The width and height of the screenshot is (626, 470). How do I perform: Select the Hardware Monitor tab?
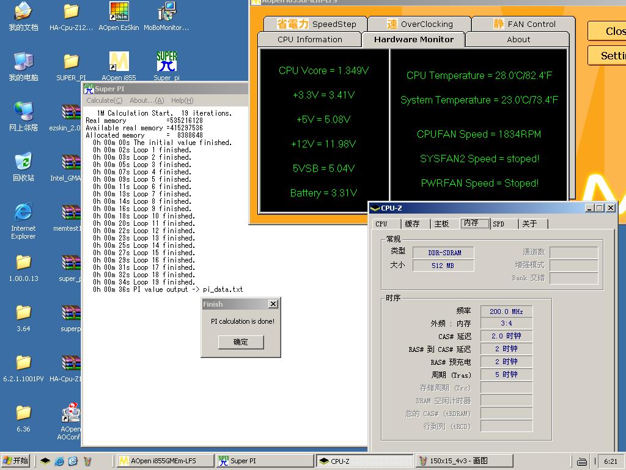(414, 40)
